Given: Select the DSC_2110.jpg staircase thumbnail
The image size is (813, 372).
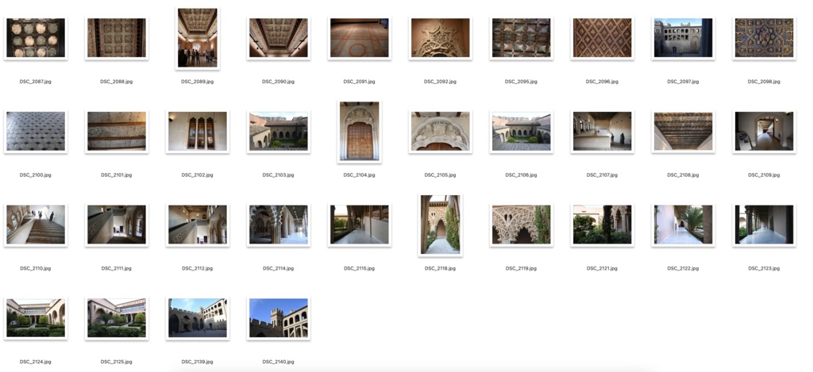Looking at the screenshot, I should click(35, 224).
